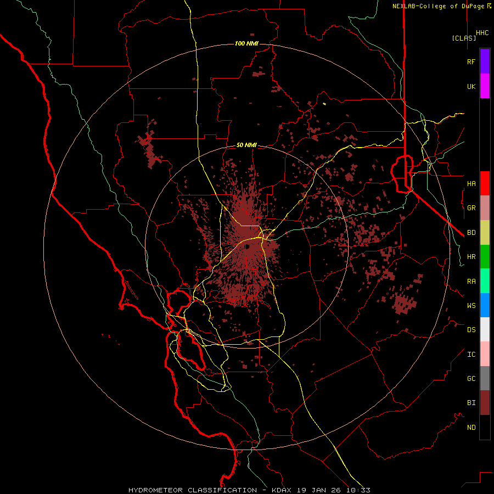Click the [CLAS] units label
494x494 pixels.
coord(464,38)
